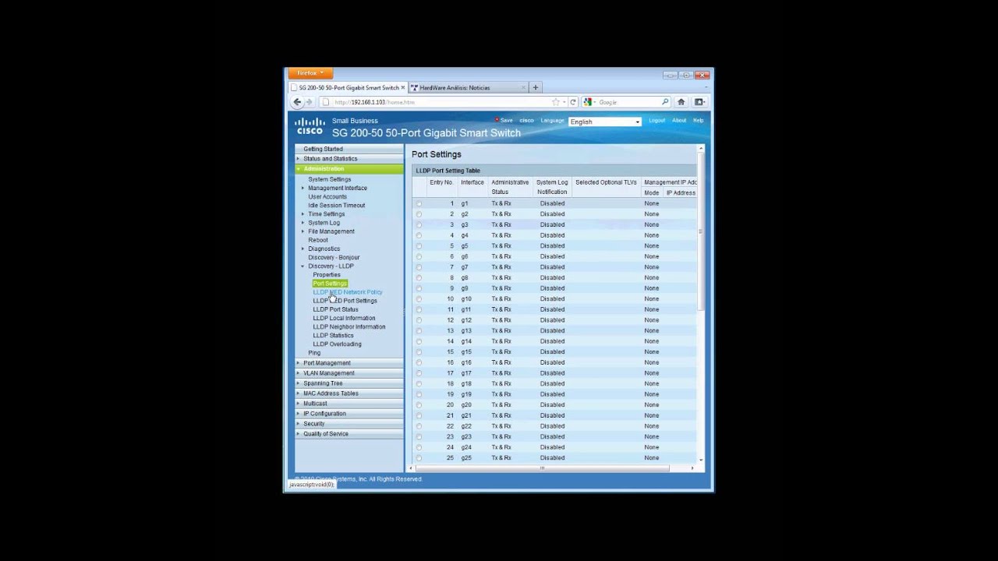This screenshot has height=561, width=998.
Task: Click the Logout link
Action: pos(656,121)
